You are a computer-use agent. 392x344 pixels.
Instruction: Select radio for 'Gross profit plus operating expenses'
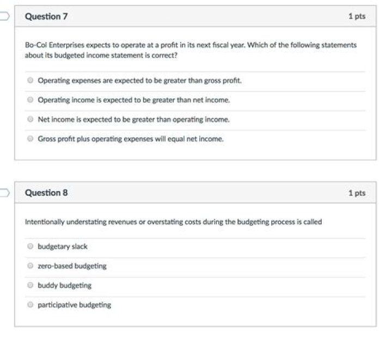coord(30,139)
